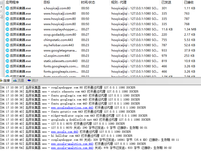Viewport: 201px width, 151px height.
Task: Click the app icon in the v2.zopim.com:443 row
Action: pos(8,56)
